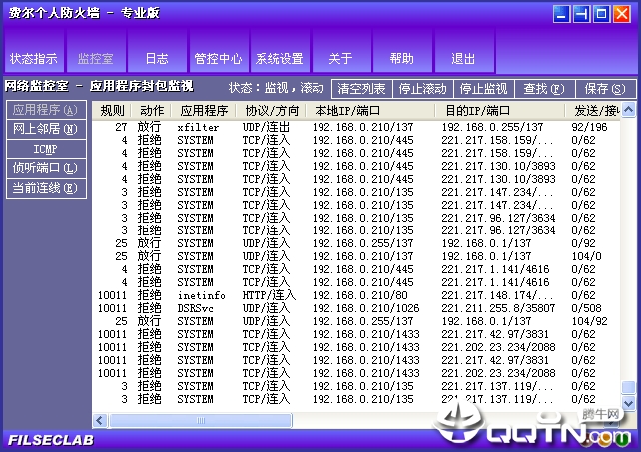Click the 发送/接收 column header

click(x=593, y=111)
